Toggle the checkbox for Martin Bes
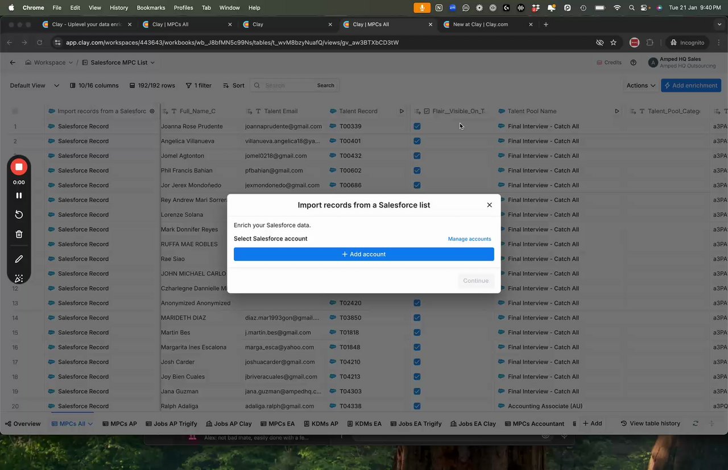Viewport: 728px width, 470px height. 417,332
